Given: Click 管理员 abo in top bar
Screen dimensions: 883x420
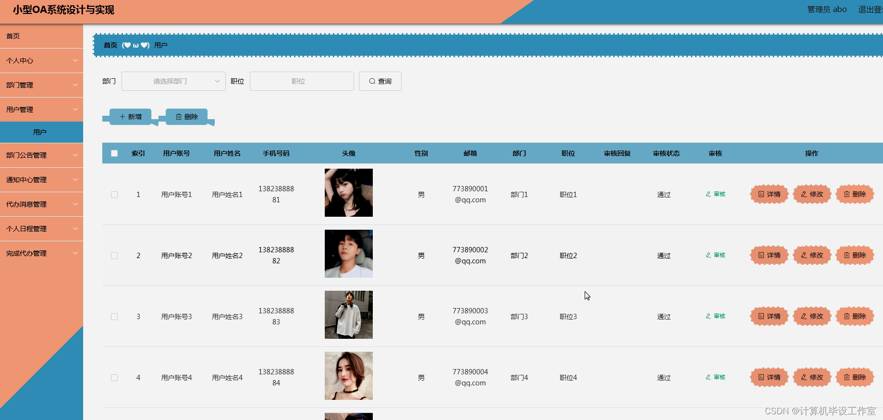Looking at the screenshot, I should [x=827, y=10].
